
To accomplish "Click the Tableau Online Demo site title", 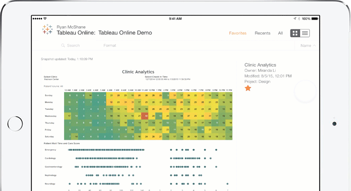I will coord(125,33).
